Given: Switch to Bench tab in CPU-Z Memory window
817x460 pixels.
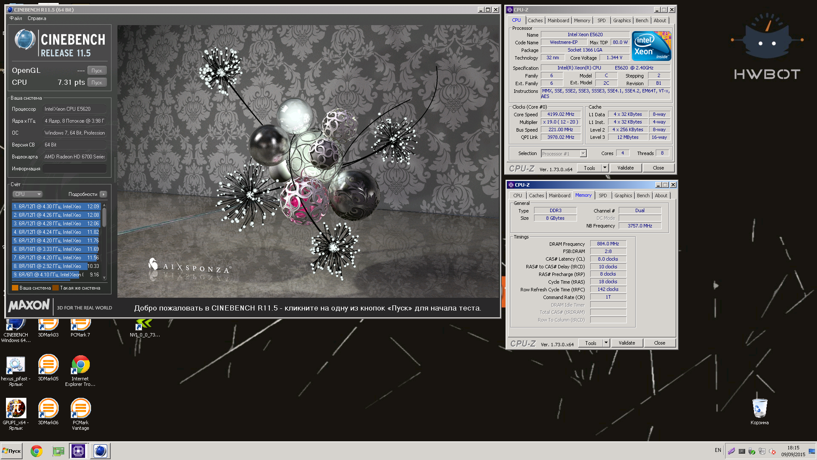Looking at the screenshot, I should tap(643, 195).
